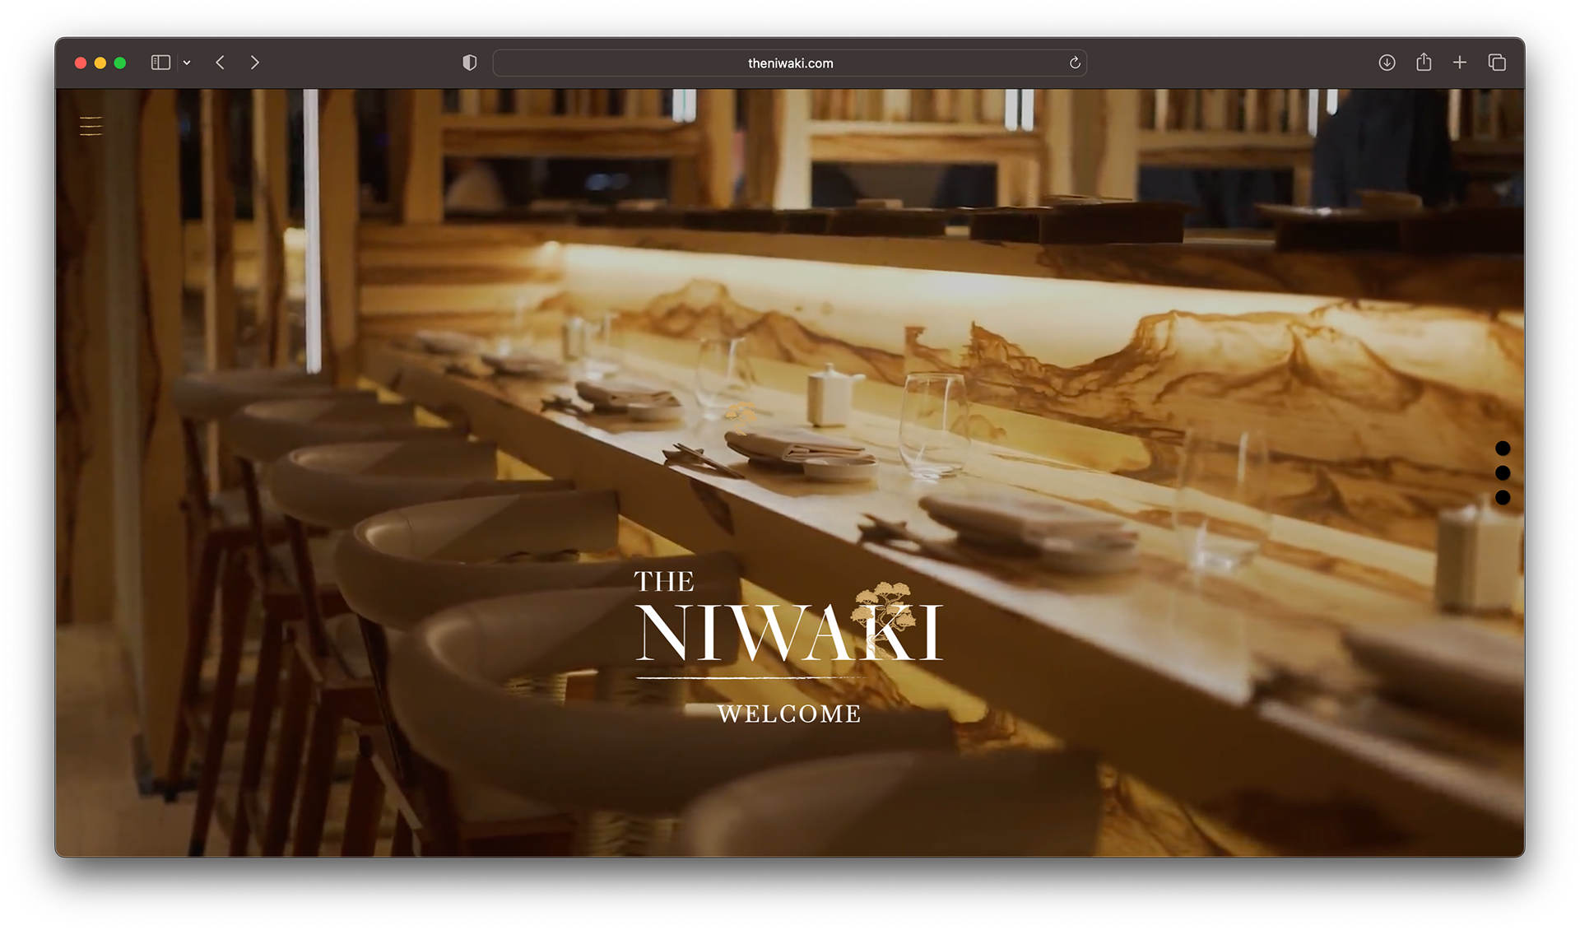Open the hamburger menu on the website
Screen dimensions: 1580x930
[91, 126]
